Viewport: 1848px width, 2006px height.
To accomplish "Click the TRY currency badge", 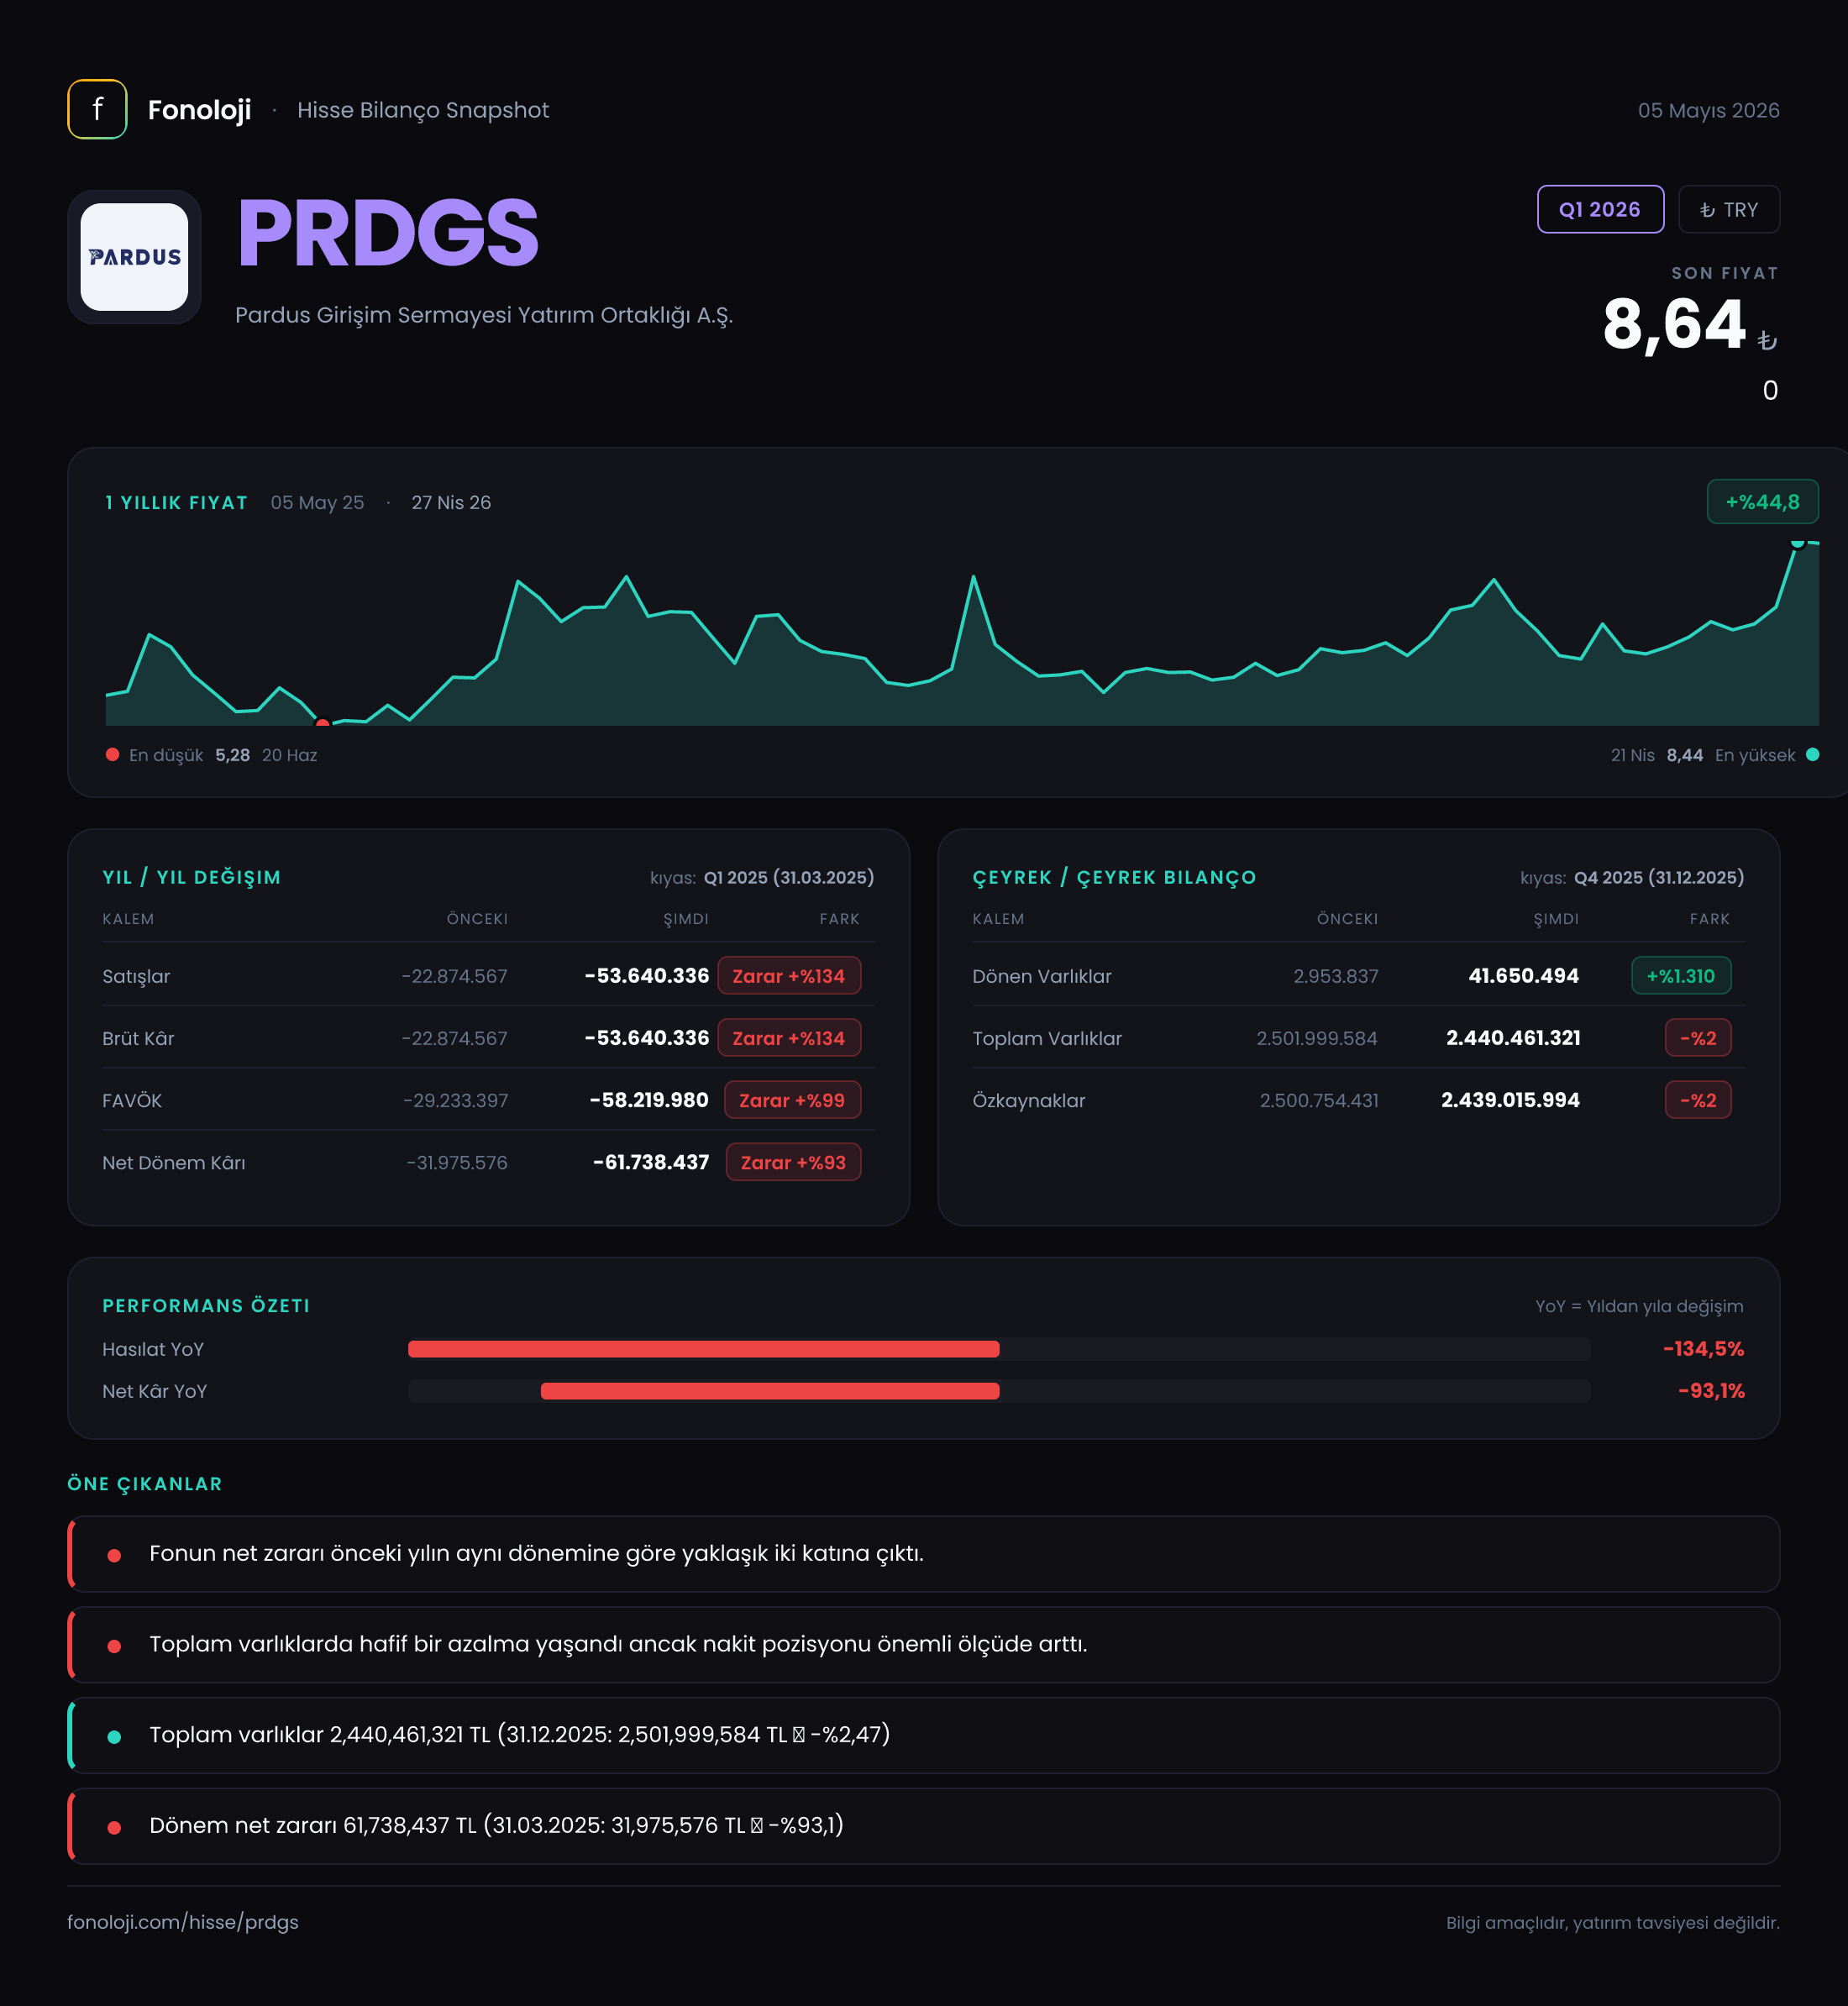I will [1728, 209].
